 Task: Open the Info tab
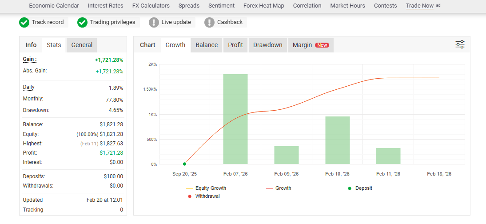coord(31,45)
